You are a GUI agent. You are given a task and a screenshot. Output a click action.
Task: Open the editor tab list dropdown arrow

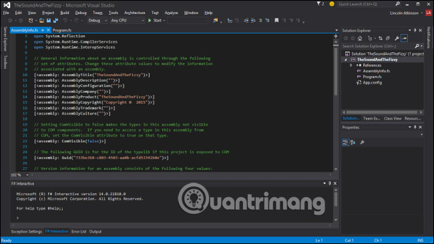[337, 30]
